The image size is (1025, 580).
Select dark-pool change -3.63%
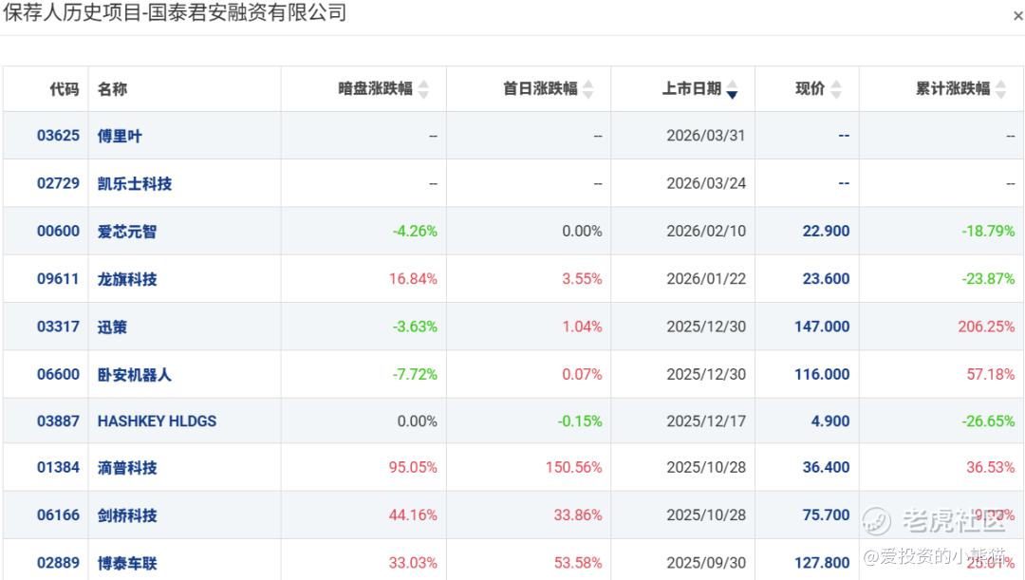tap(415, 327)
